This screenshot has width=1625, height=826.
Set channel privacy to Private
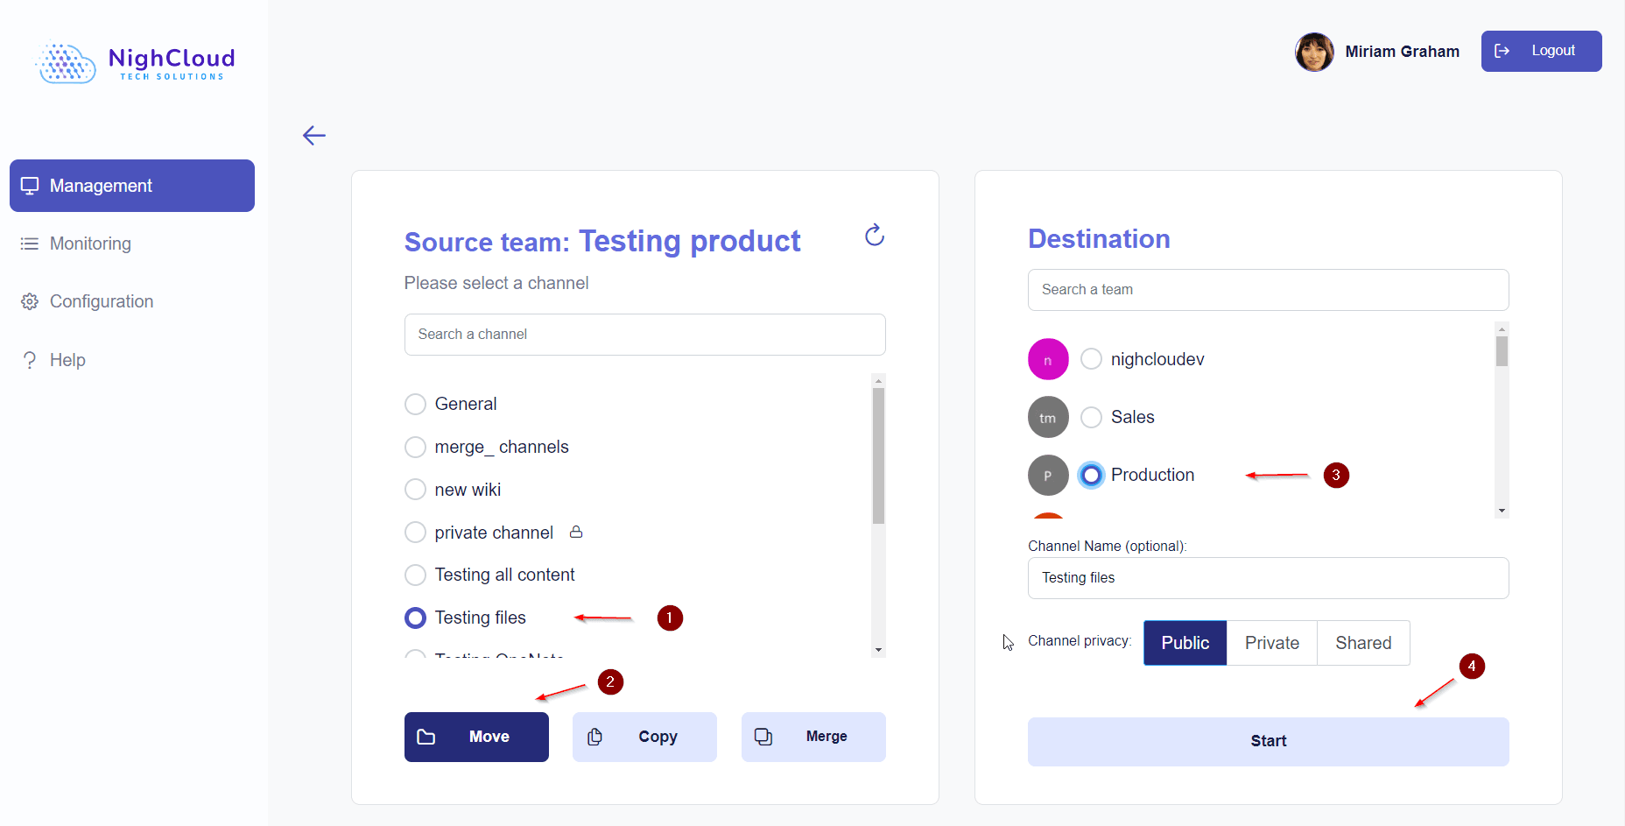click(1271, 643)
